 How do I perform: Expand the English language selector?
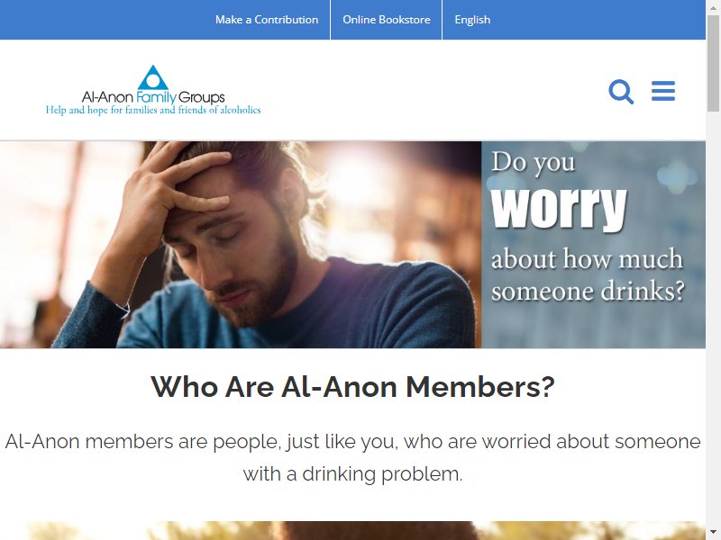tap(472, 20)
